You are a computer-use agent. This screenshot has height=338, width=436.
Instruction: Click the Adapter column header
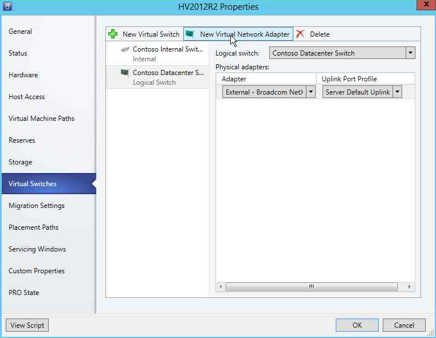coord(266,79)
